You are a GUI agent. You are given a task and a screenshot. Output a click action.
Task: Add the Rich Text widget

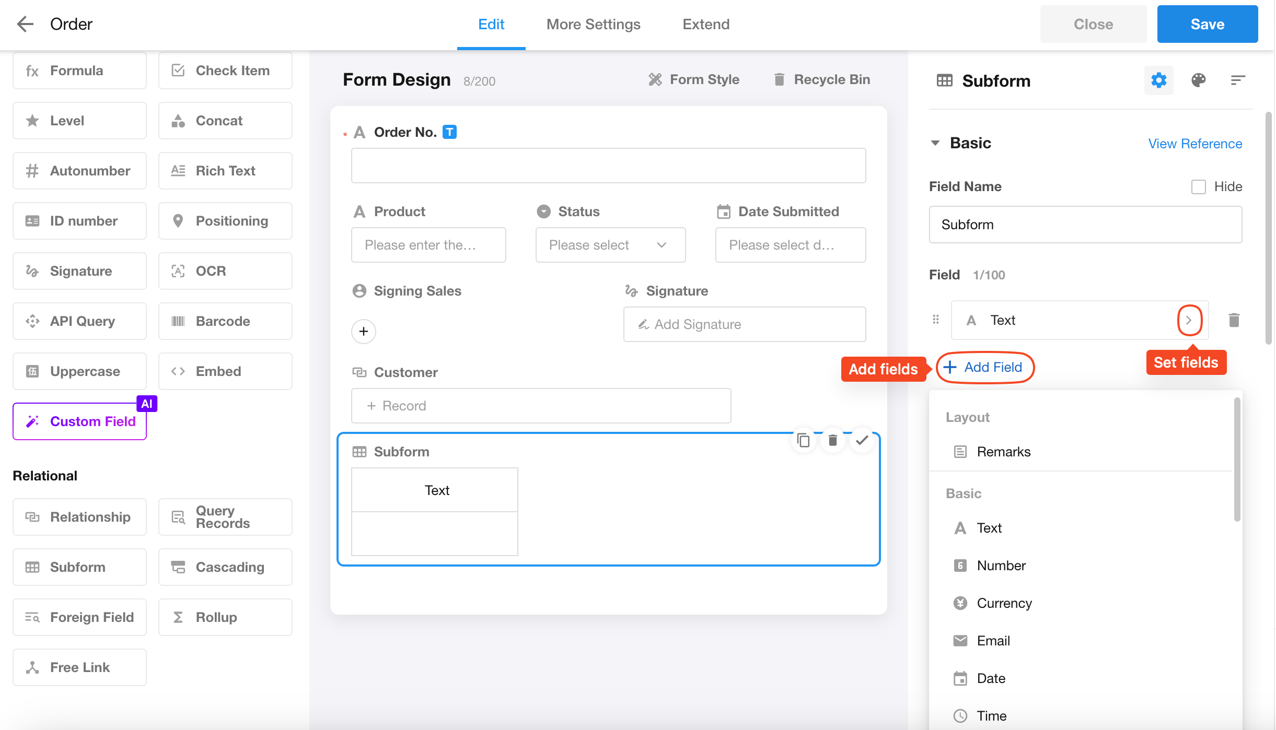(225, 171)
